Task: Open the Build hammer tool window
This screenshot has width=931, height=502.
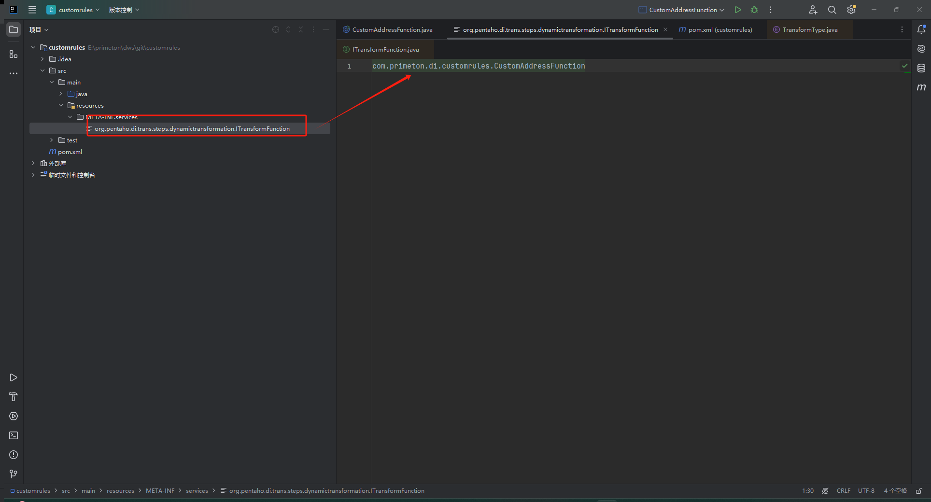Action: click(x=14, y=397)
